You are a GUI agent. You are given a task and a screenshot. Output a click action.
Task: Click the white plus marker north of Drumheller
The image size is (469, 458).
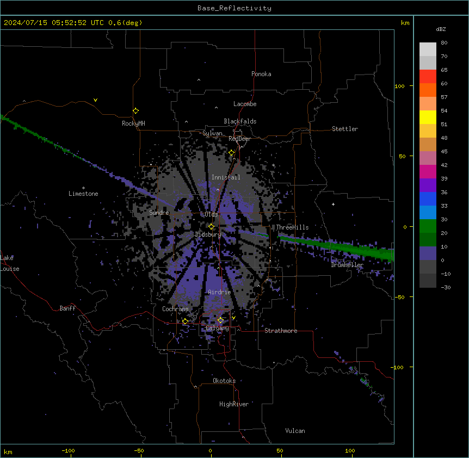pyautogui.click(x=333, y=204)
